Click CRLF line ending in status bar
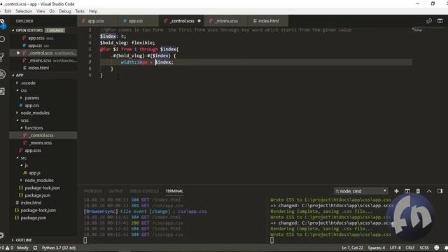The image size is (448, 252). tap(409, 248)
